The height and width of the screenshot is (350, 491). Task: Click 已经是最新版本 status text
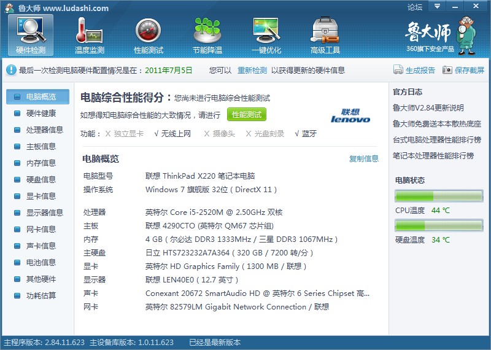point(215,343)
